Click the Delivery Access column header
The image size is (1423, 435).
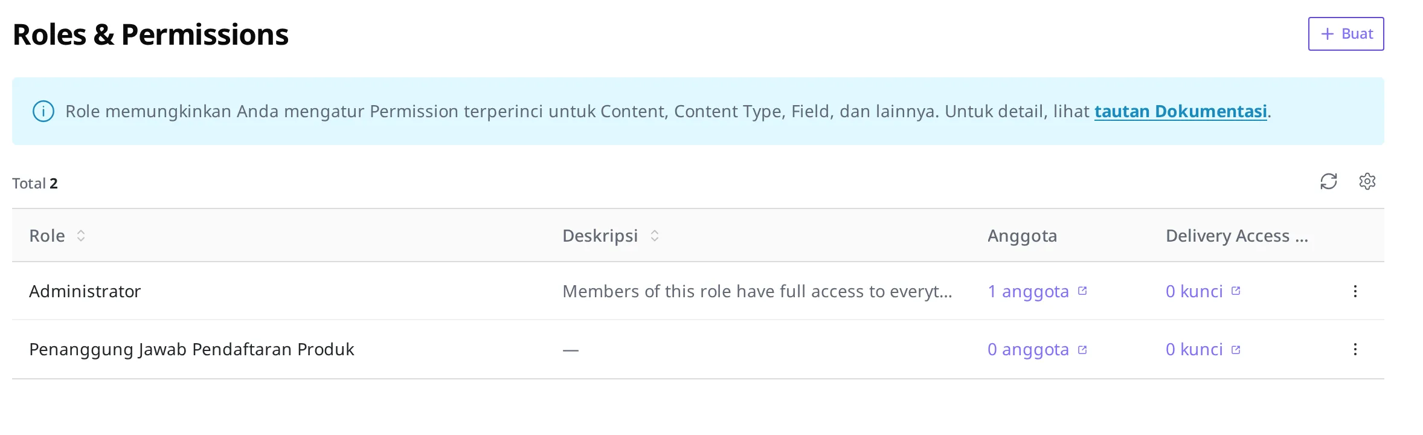[1236, 236]
